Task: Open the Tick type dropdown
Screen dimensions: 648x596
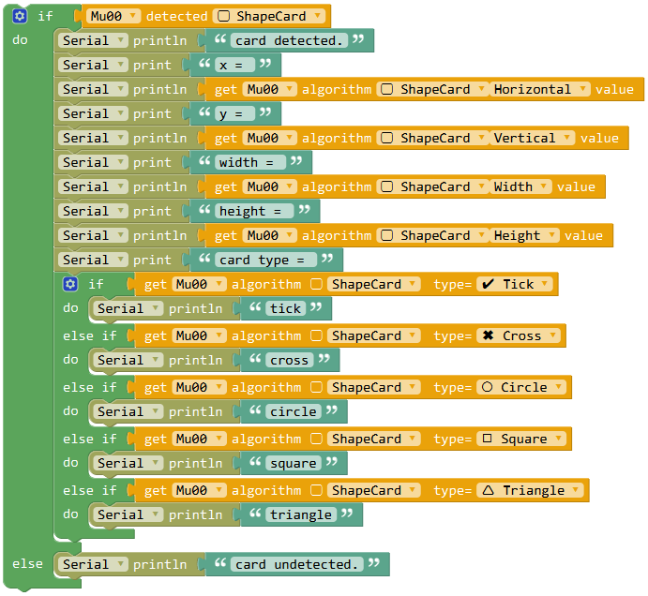Action: coord(515,284)
